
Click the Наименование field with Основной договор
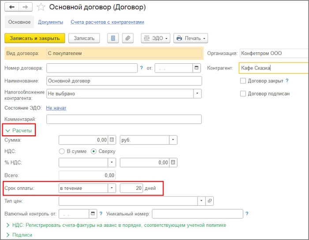pos(124,81)
